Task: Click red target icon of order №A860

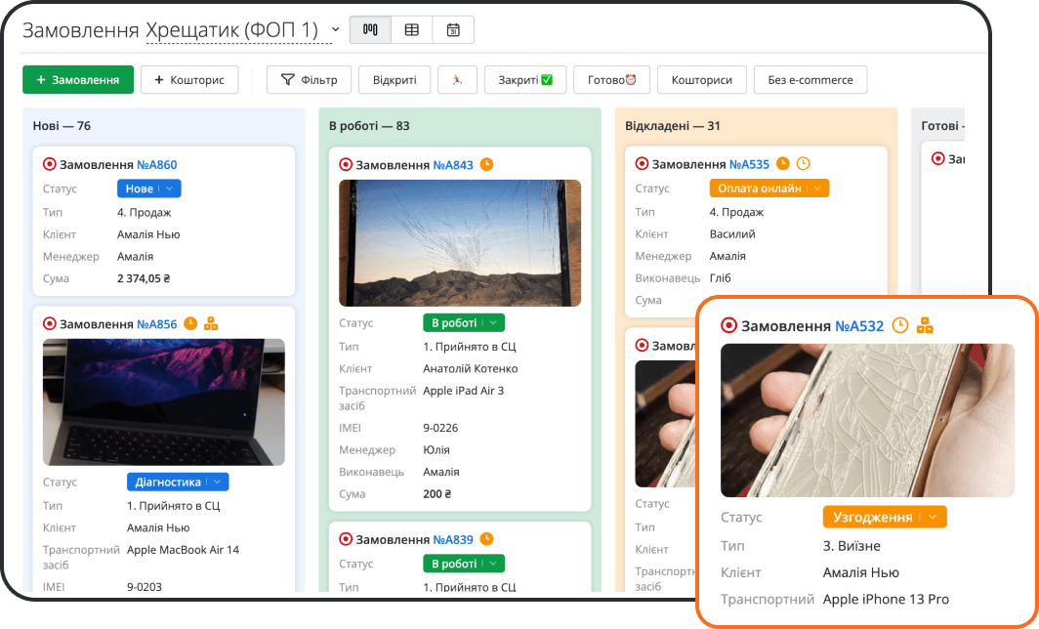Action: [49, 164]
